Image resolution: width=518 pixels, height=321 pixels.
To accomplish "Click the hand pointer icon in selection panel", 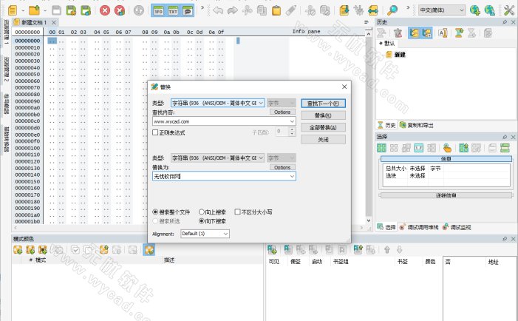I will (447, 148).
